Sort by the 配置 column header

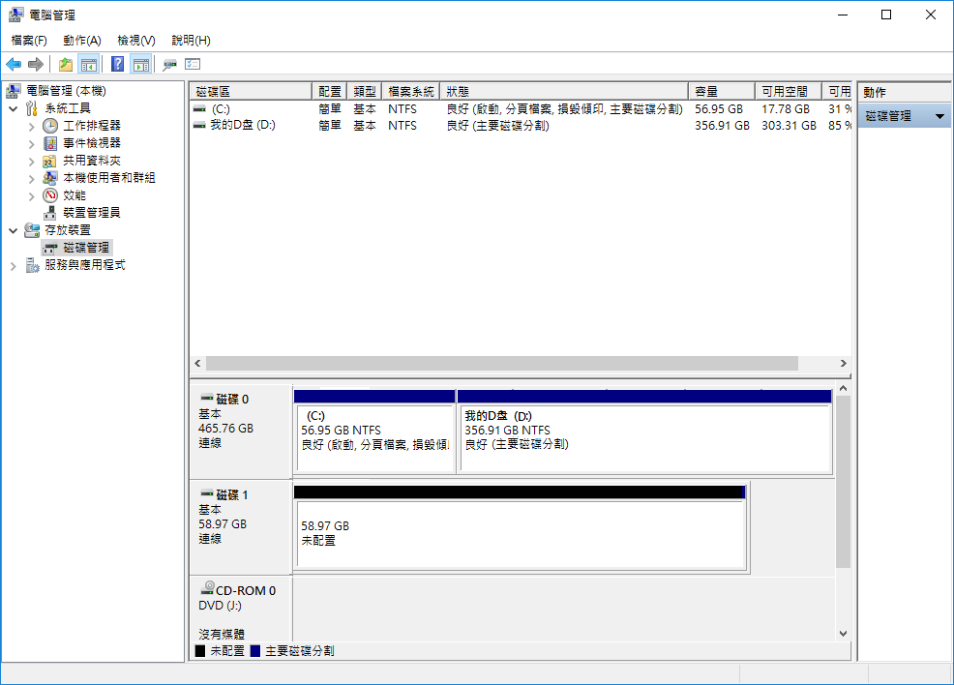(329, 91)
